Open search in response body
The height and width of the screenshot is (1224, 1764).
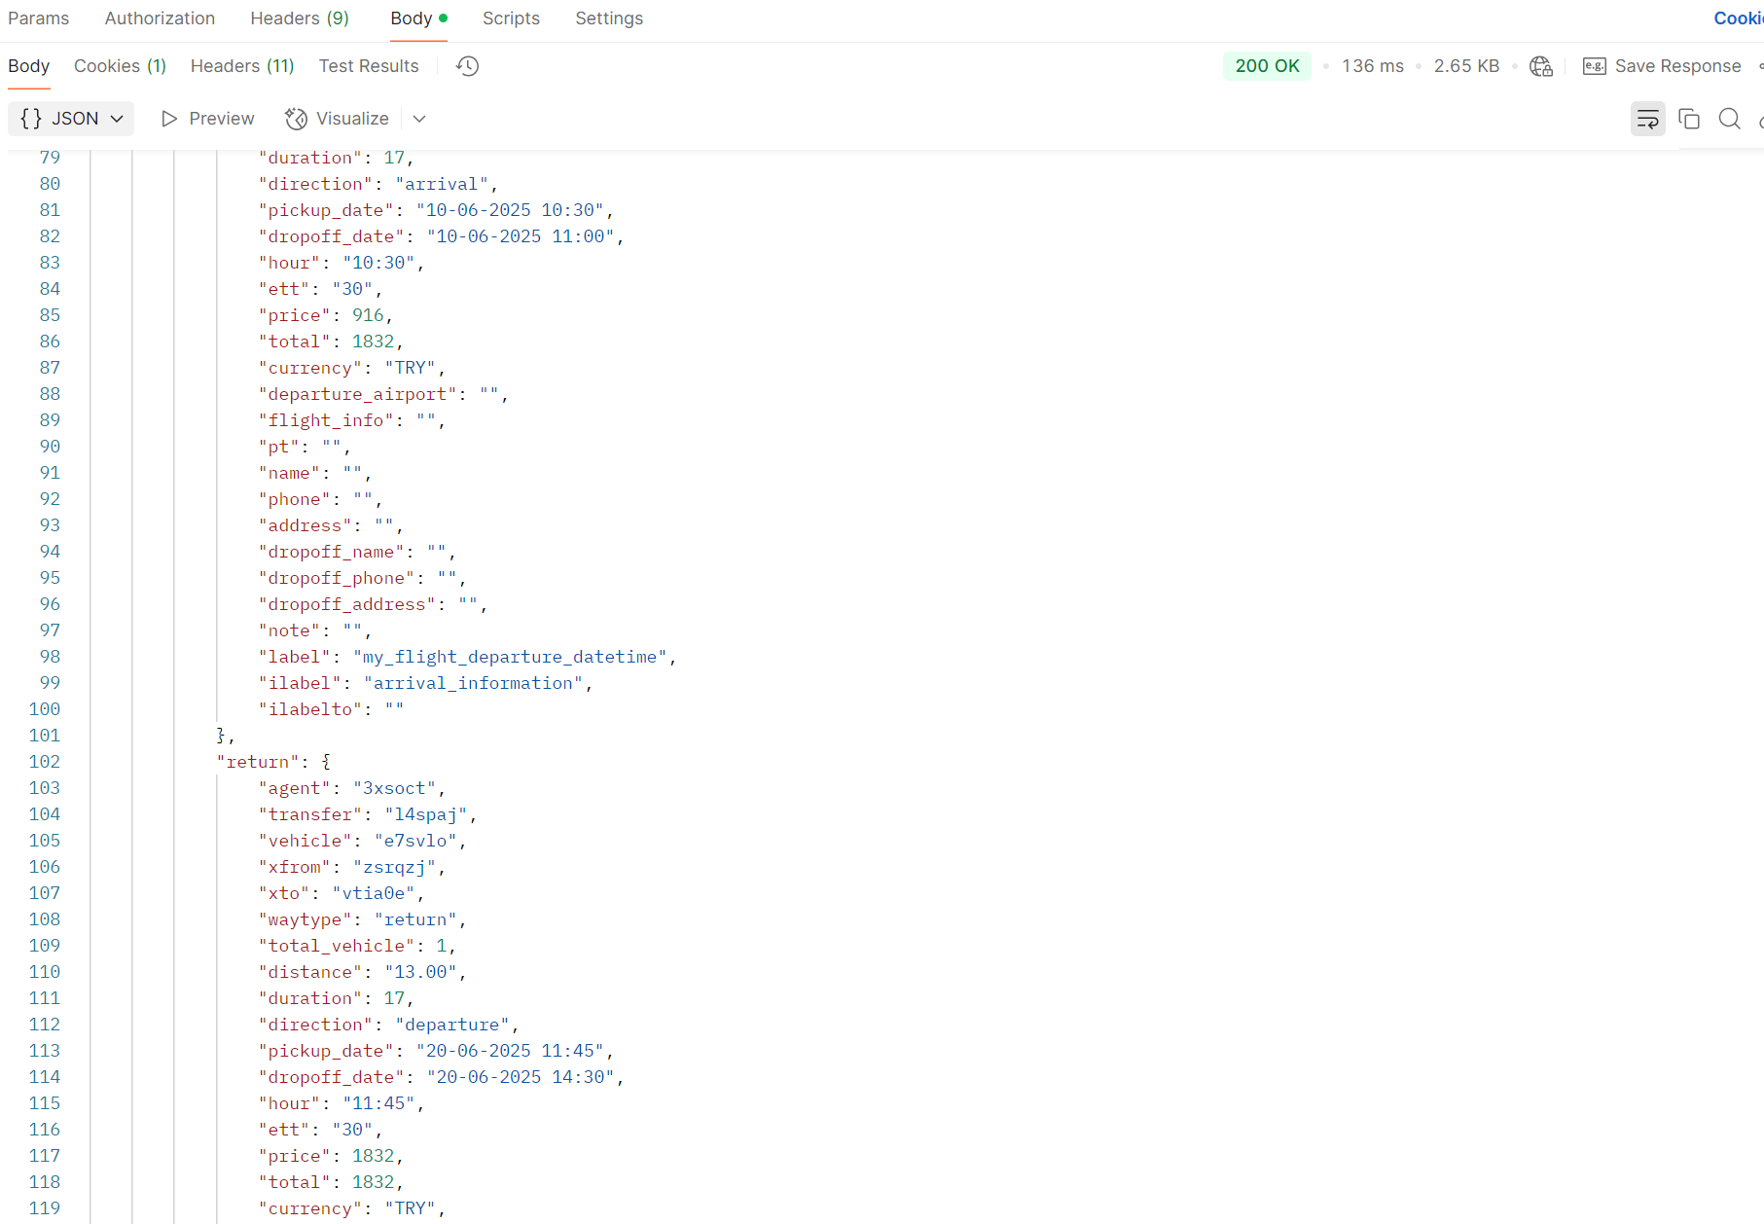tap(1729, 119)
